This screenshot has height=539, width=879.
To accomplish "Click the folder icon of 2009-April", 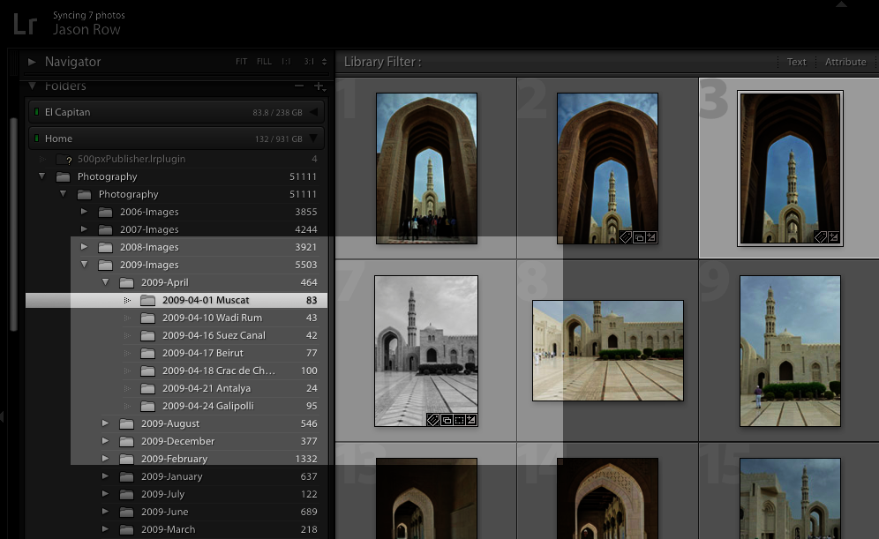I will (126, 282).
